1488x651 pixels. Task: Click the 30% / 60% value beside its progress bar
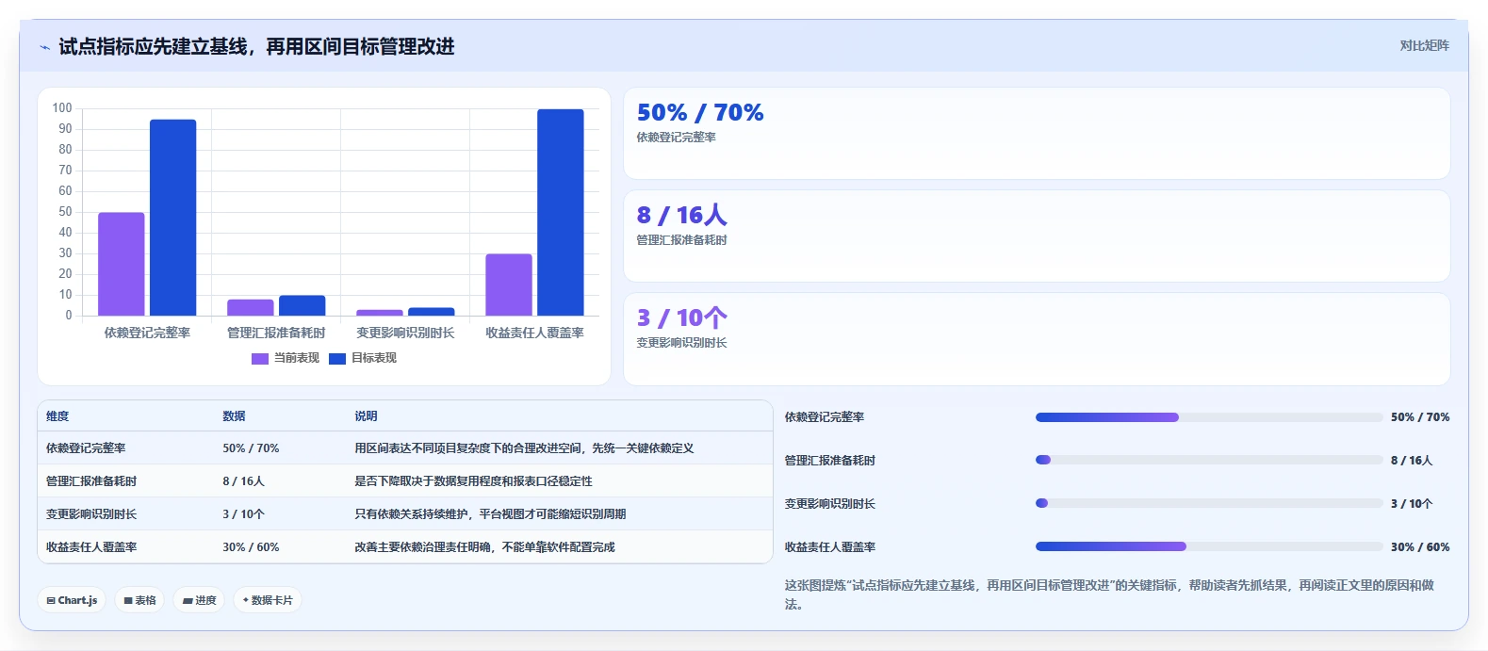click(x=1420, y=547)
